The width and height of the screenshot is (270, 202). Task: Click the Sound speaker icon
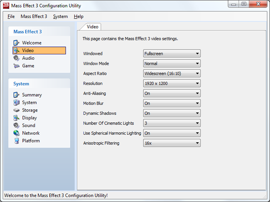[x=16, y=126]
